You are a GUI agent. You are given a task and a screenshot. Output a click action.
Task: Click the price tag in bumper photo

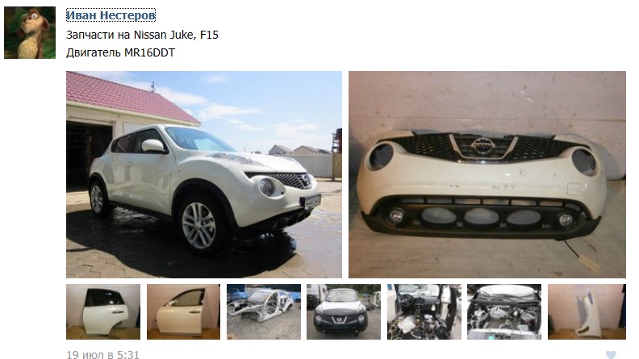point(588,261)
